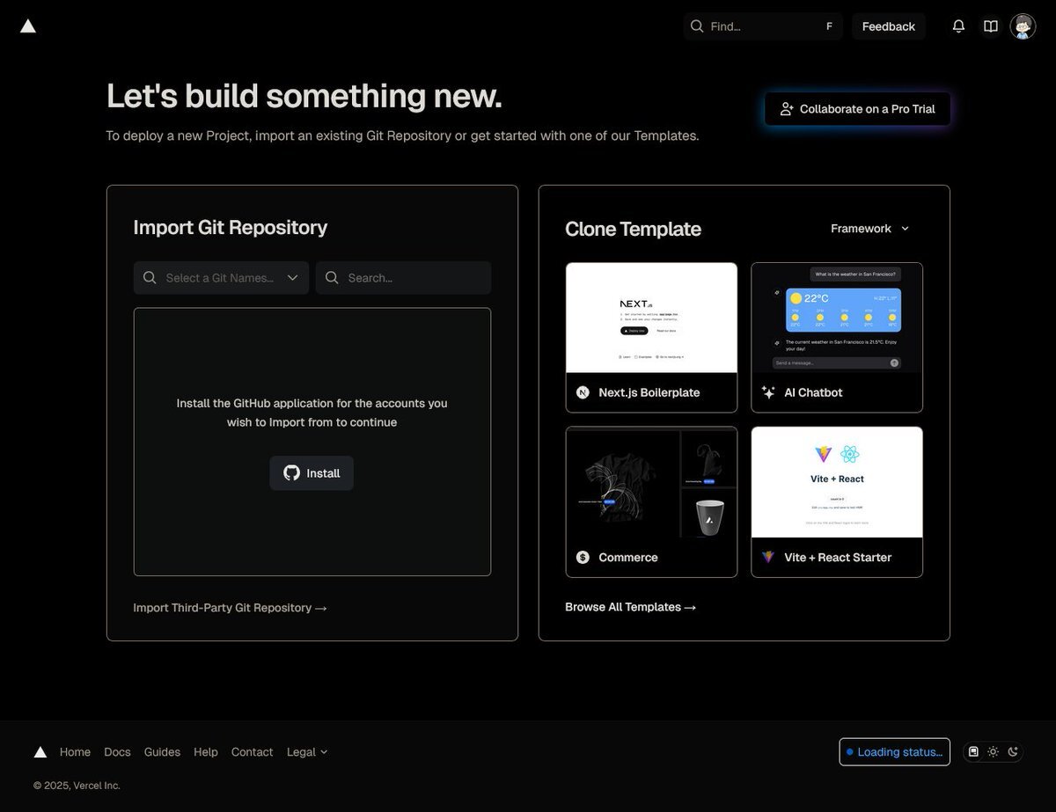Open the Framework filter dropdown
Screen dimensions: 1056x812
[x=870, y=229]
